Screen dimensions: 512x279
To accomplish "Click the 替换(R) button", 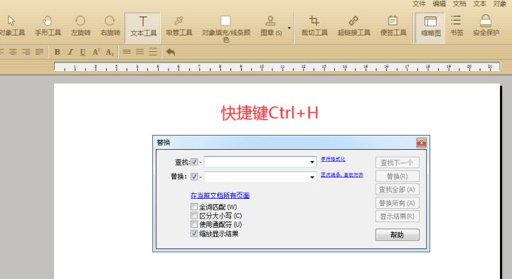I will (397, 176).
